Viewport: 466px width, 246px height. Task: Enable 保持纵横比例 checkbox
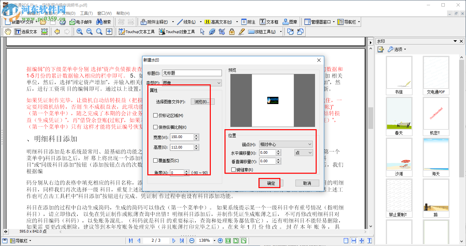[156, 127]
